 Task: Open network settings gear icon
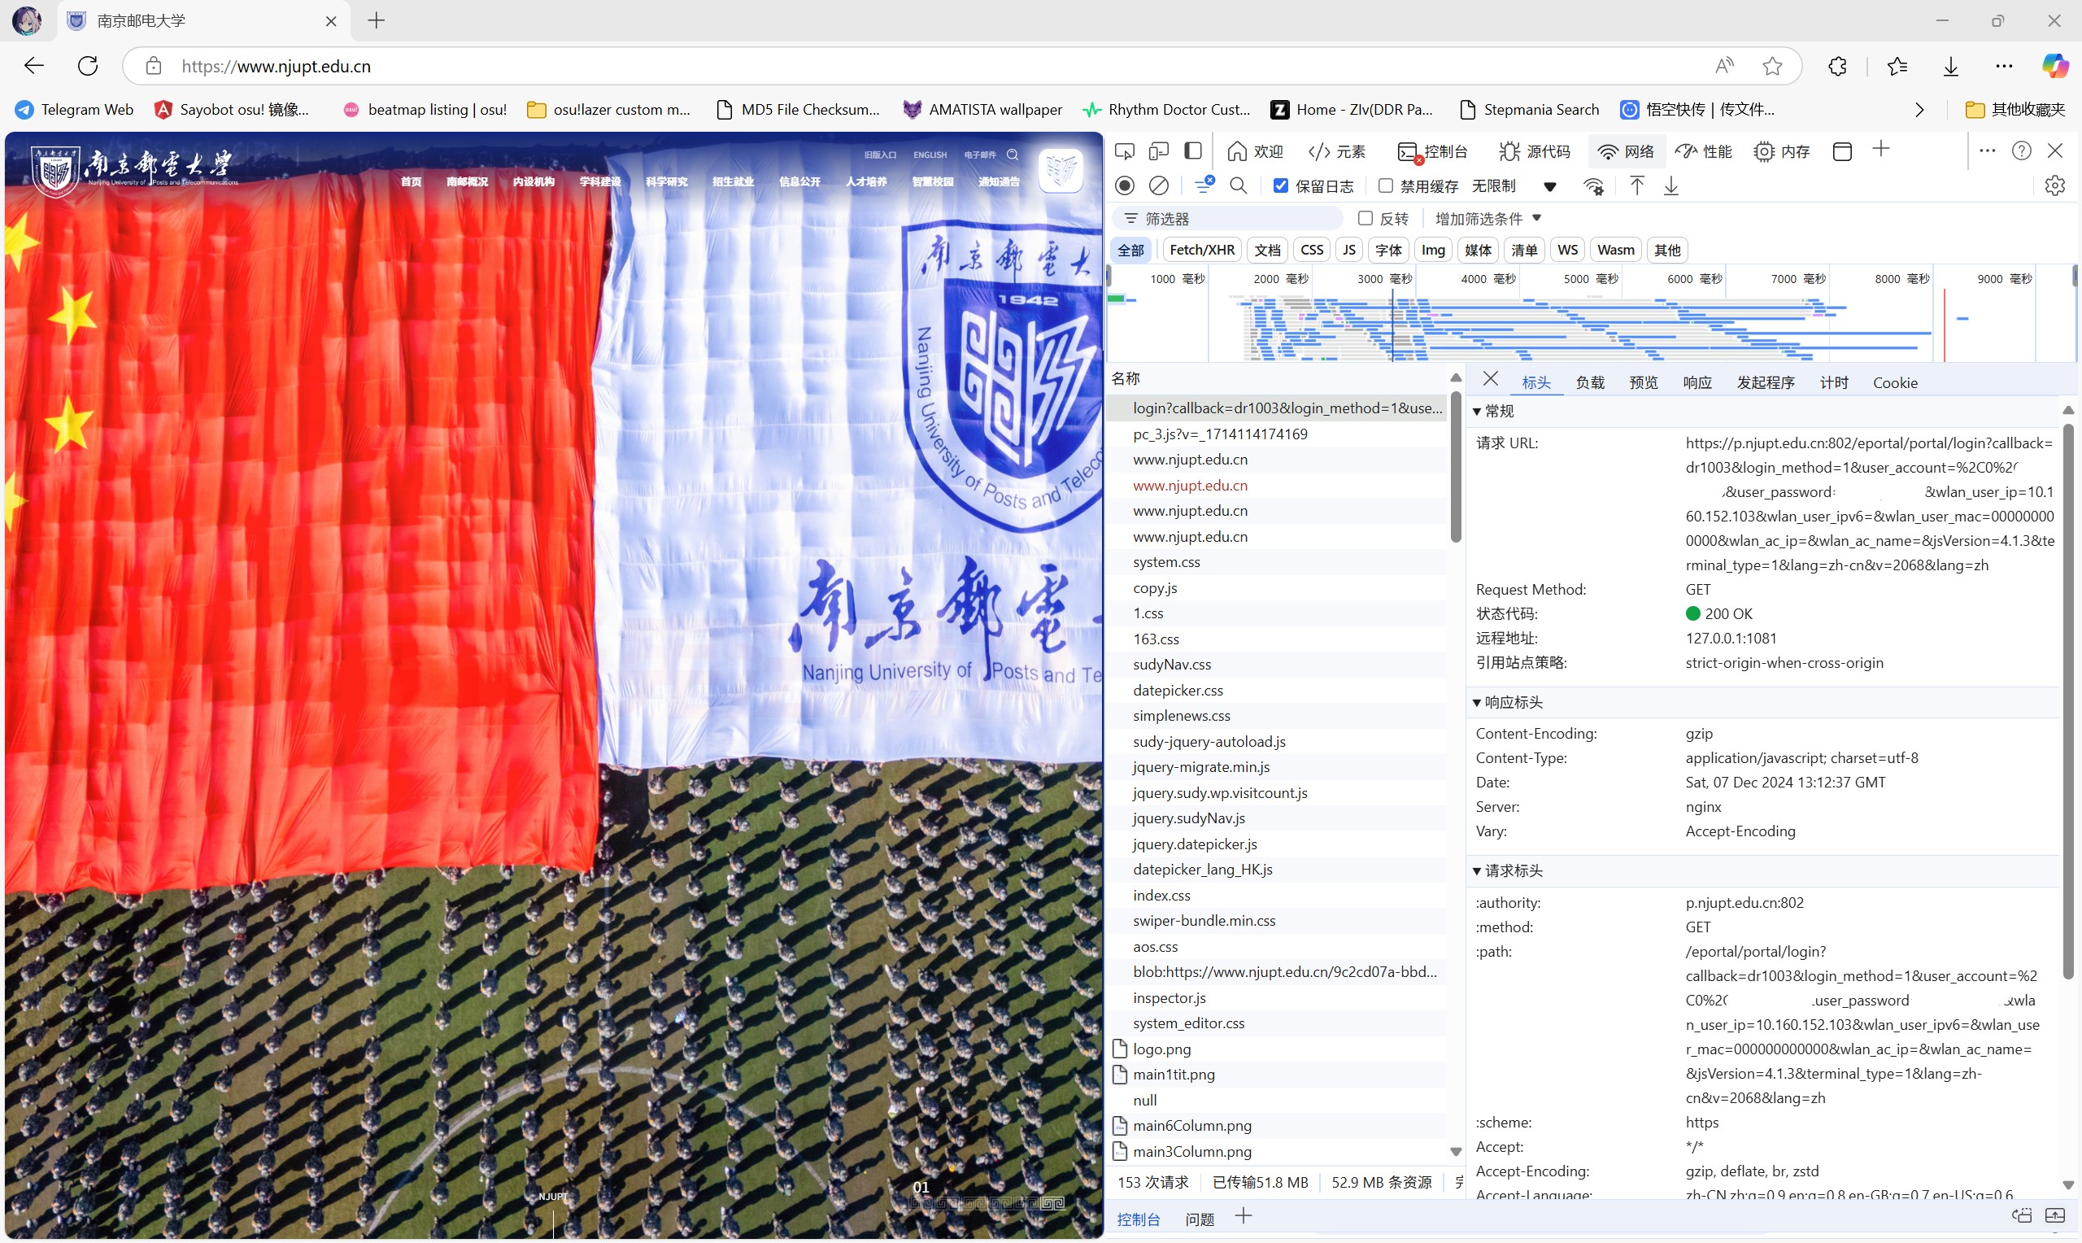2054,186
